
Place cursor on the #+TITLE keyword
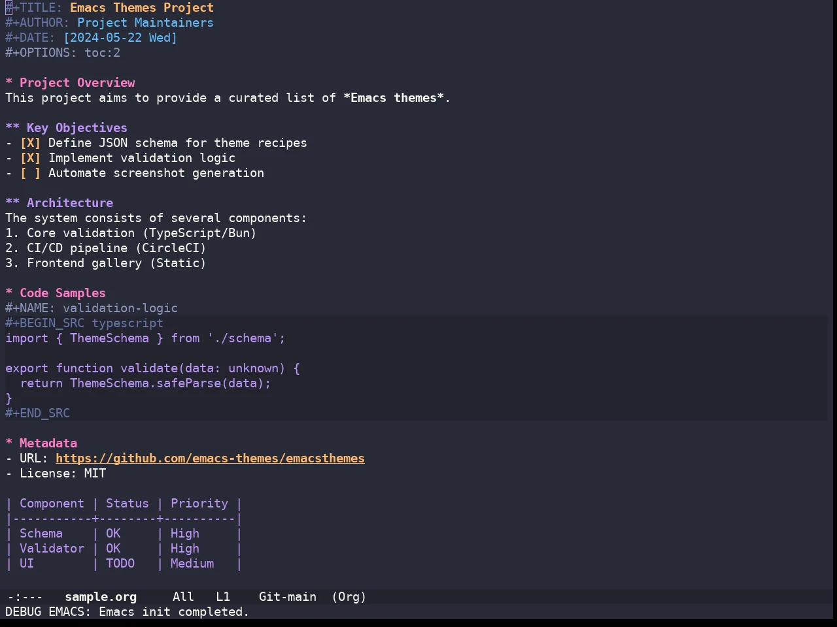coord(34,8)
